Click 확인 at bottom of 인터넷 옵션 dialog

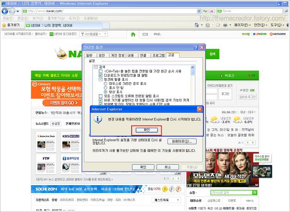[x=143, y=167]
